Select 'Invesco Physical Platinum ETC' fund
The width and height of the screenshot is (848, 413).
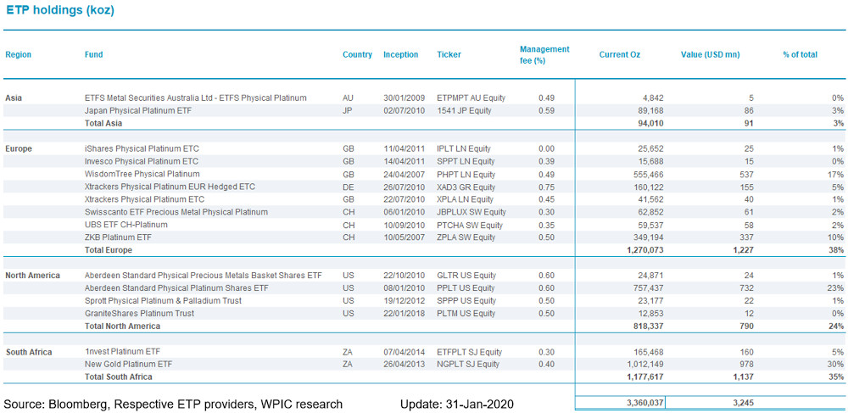point(142,161)
